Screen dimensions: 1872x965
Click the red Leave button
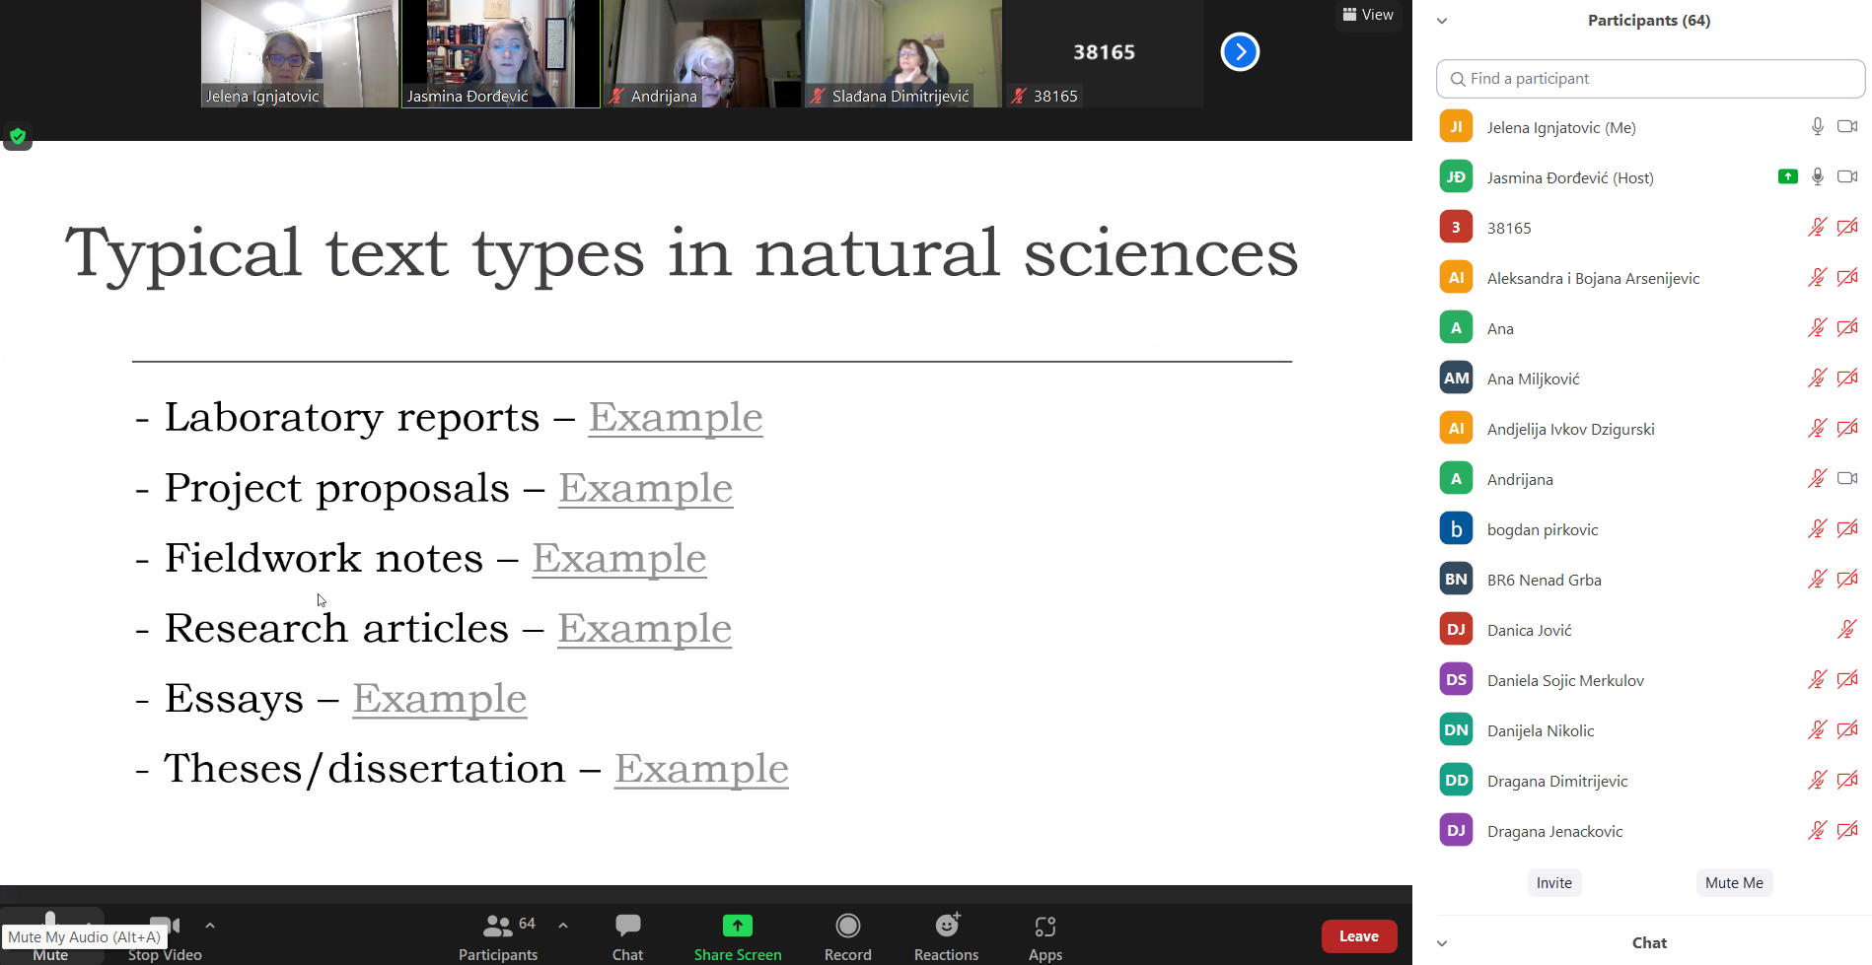(x=1358, y=936)
